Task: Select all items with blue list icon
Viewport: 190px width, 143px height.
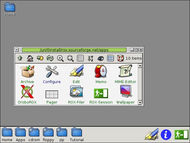Action: tap(110, 58)
